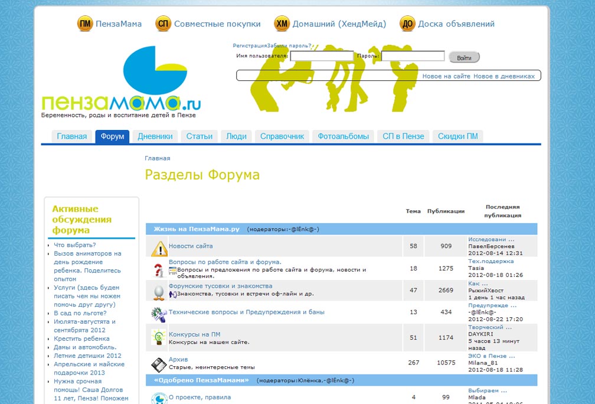Viewport: 595px width, 404px height.
Task: Open sidebar topic Апрельские и майские подарочки 2013
Action: pyautogui.click(x=89, y=369)
